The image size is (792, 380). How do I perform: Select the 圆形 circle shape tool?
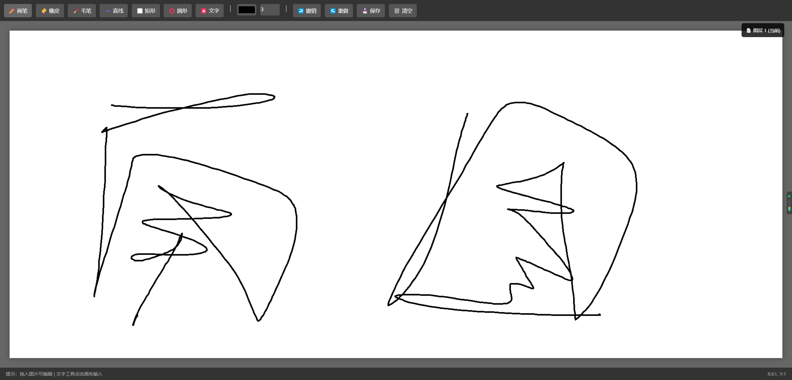[178, 11]
